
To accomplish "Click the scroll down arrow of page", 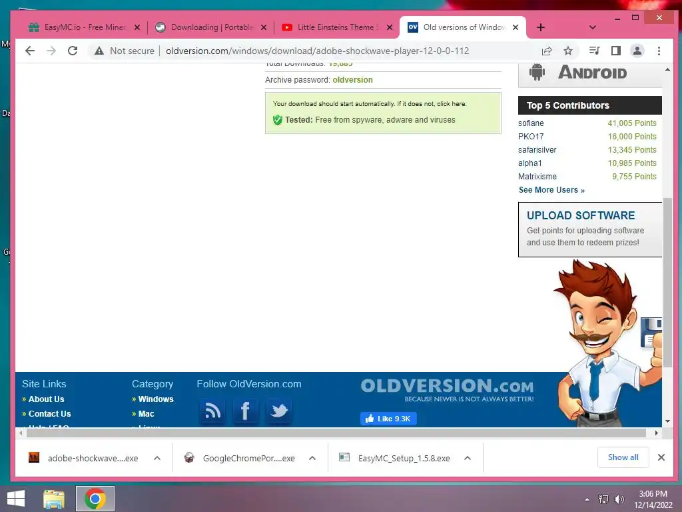I will click(667, 421).
